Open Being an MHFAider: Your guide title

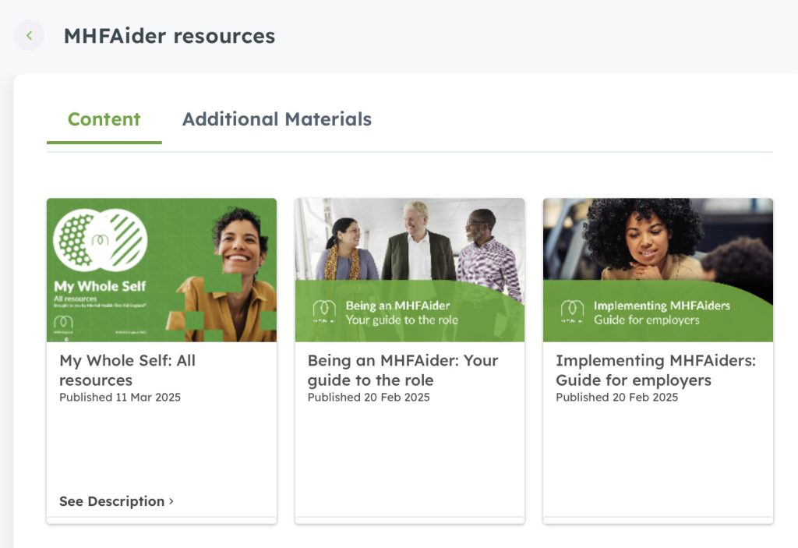coord(403,370)
